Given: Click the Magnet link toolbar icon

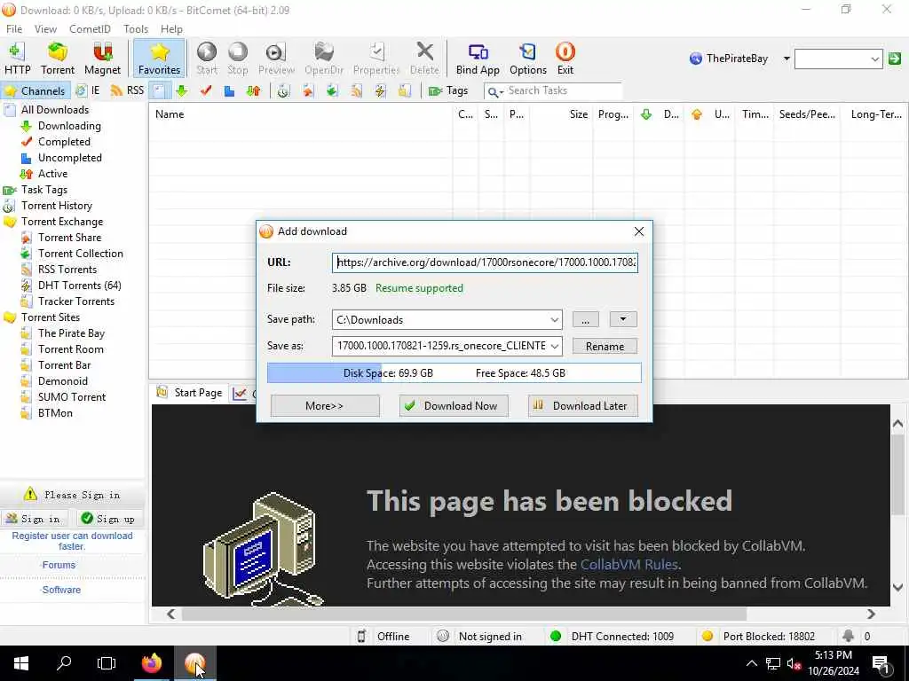Looking at the screenshot, I should coord(102,59).
